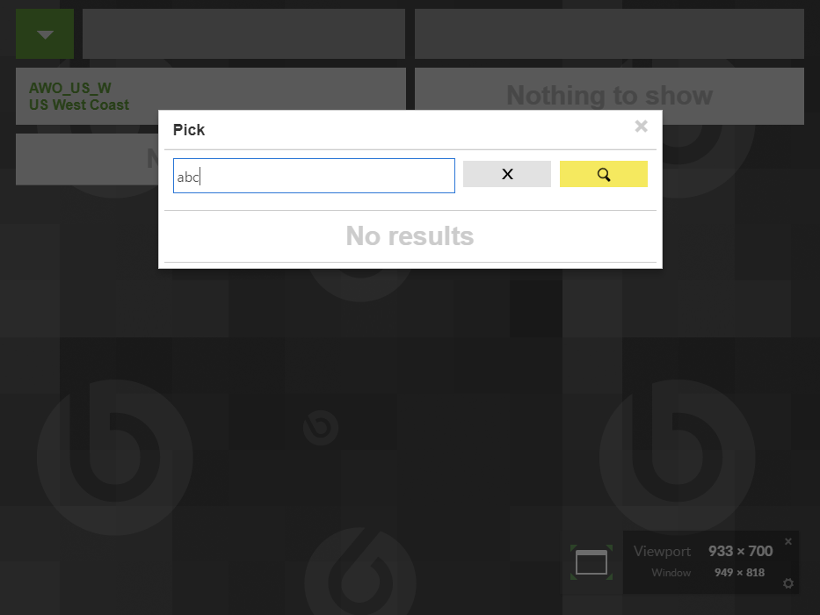The height and width of the screenshot is (615, 820).
Task: Click the No results message
Action: pyautogui.click(x=410, y=235)
